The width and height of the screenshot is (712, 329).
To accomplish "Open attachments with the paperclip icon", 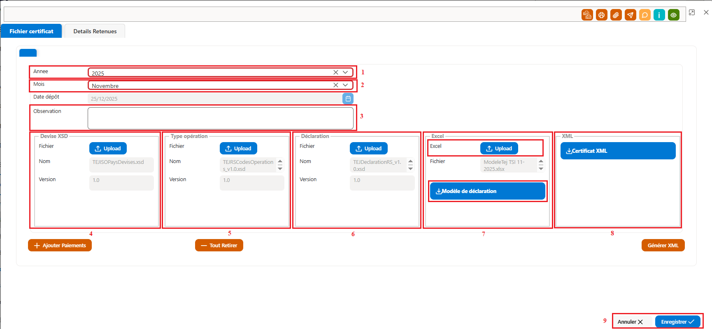I will pos(616,15).
